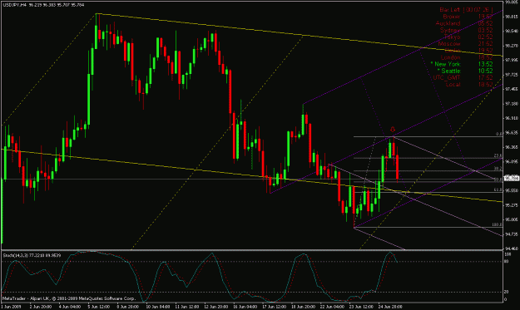520x310 pixels.
Task: Select the '24 Jun 20:00' time axis label
Action: click(x=391, y=307)
